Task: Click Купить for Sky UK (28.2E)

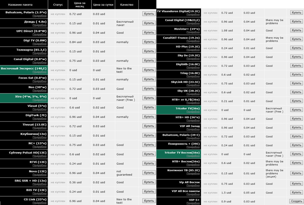Action: tap(296, 92)
